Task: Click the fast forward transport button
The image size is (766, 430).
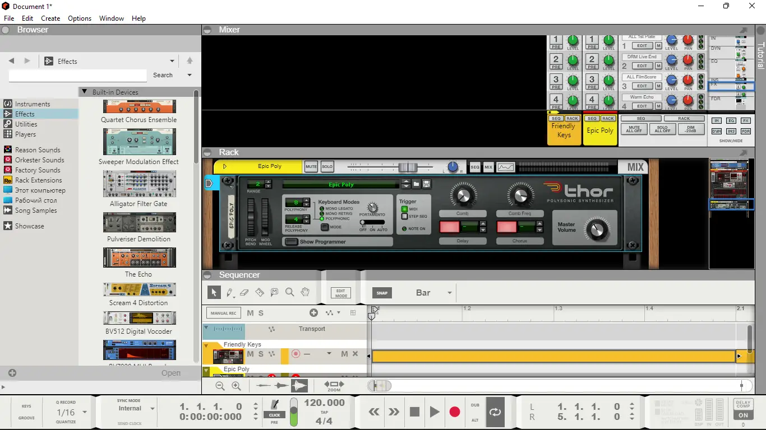Action: pyautogui.click(x=394, y=412)
